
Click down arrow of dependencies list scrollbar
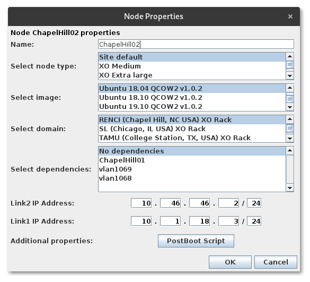tap(290, 188)
